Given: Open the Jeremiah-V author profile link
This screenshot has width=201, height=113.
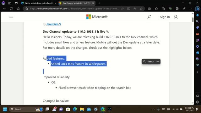Looking at the screenshot, I should coord(54,24).
